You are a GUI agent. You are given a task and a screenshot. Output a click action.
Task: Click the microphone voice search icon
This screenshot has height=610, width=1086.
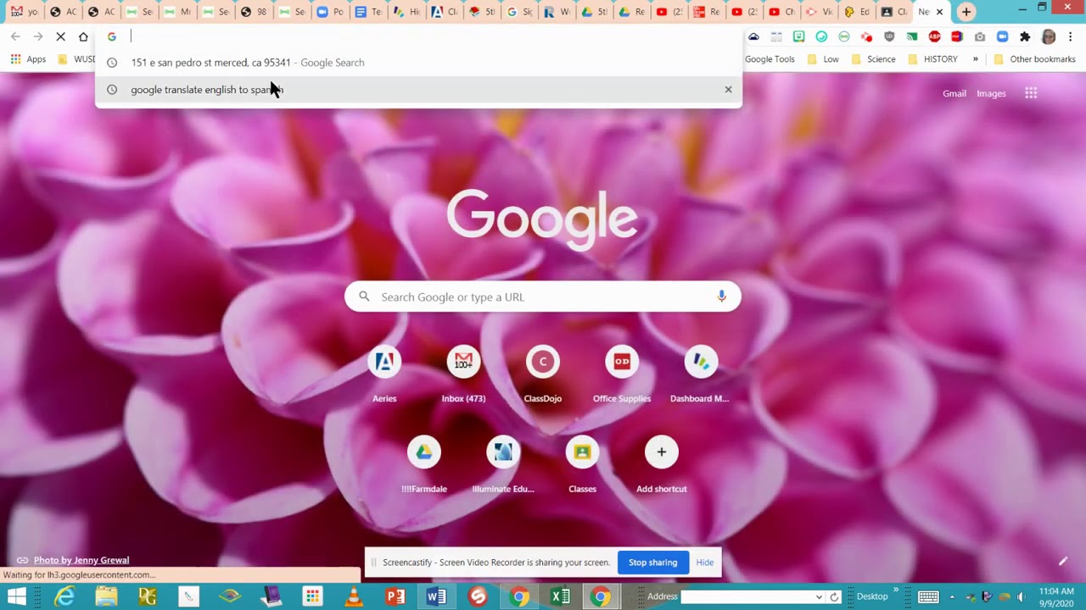pyautogui.click(x=721, y=297)
